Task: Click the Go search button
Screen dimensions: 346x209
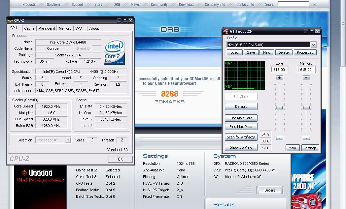Action: pyautogui.click(x=315, y=4)
